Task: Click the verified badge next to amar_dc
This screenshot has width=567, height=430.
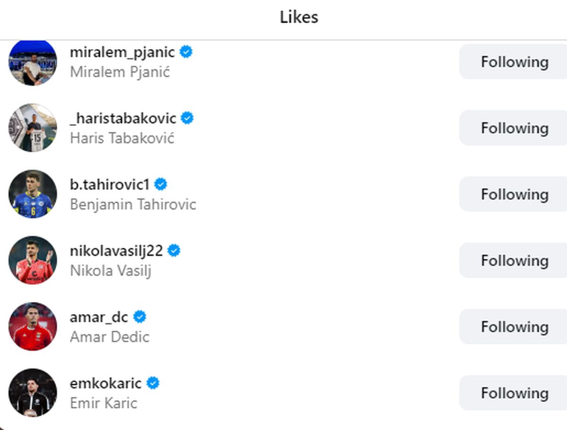Action: tap(140, 317)
